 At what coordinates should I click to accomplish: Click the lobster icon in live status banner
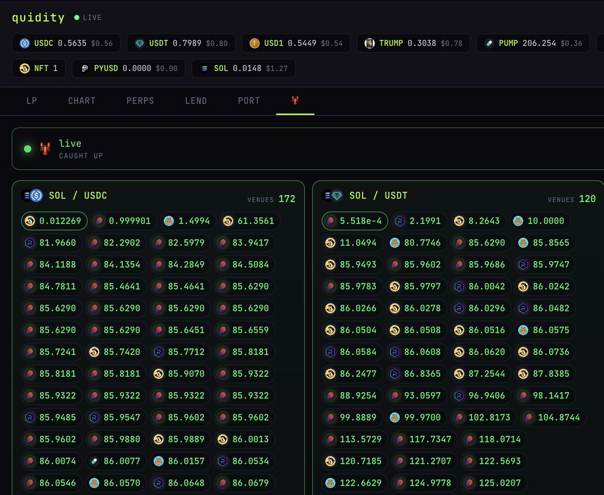45,149
